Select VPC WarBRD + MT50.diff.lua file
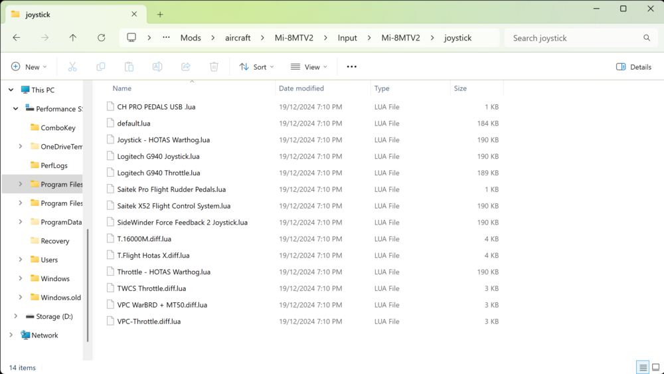Viewport: 664px width, 374px height. coord(162,305)
